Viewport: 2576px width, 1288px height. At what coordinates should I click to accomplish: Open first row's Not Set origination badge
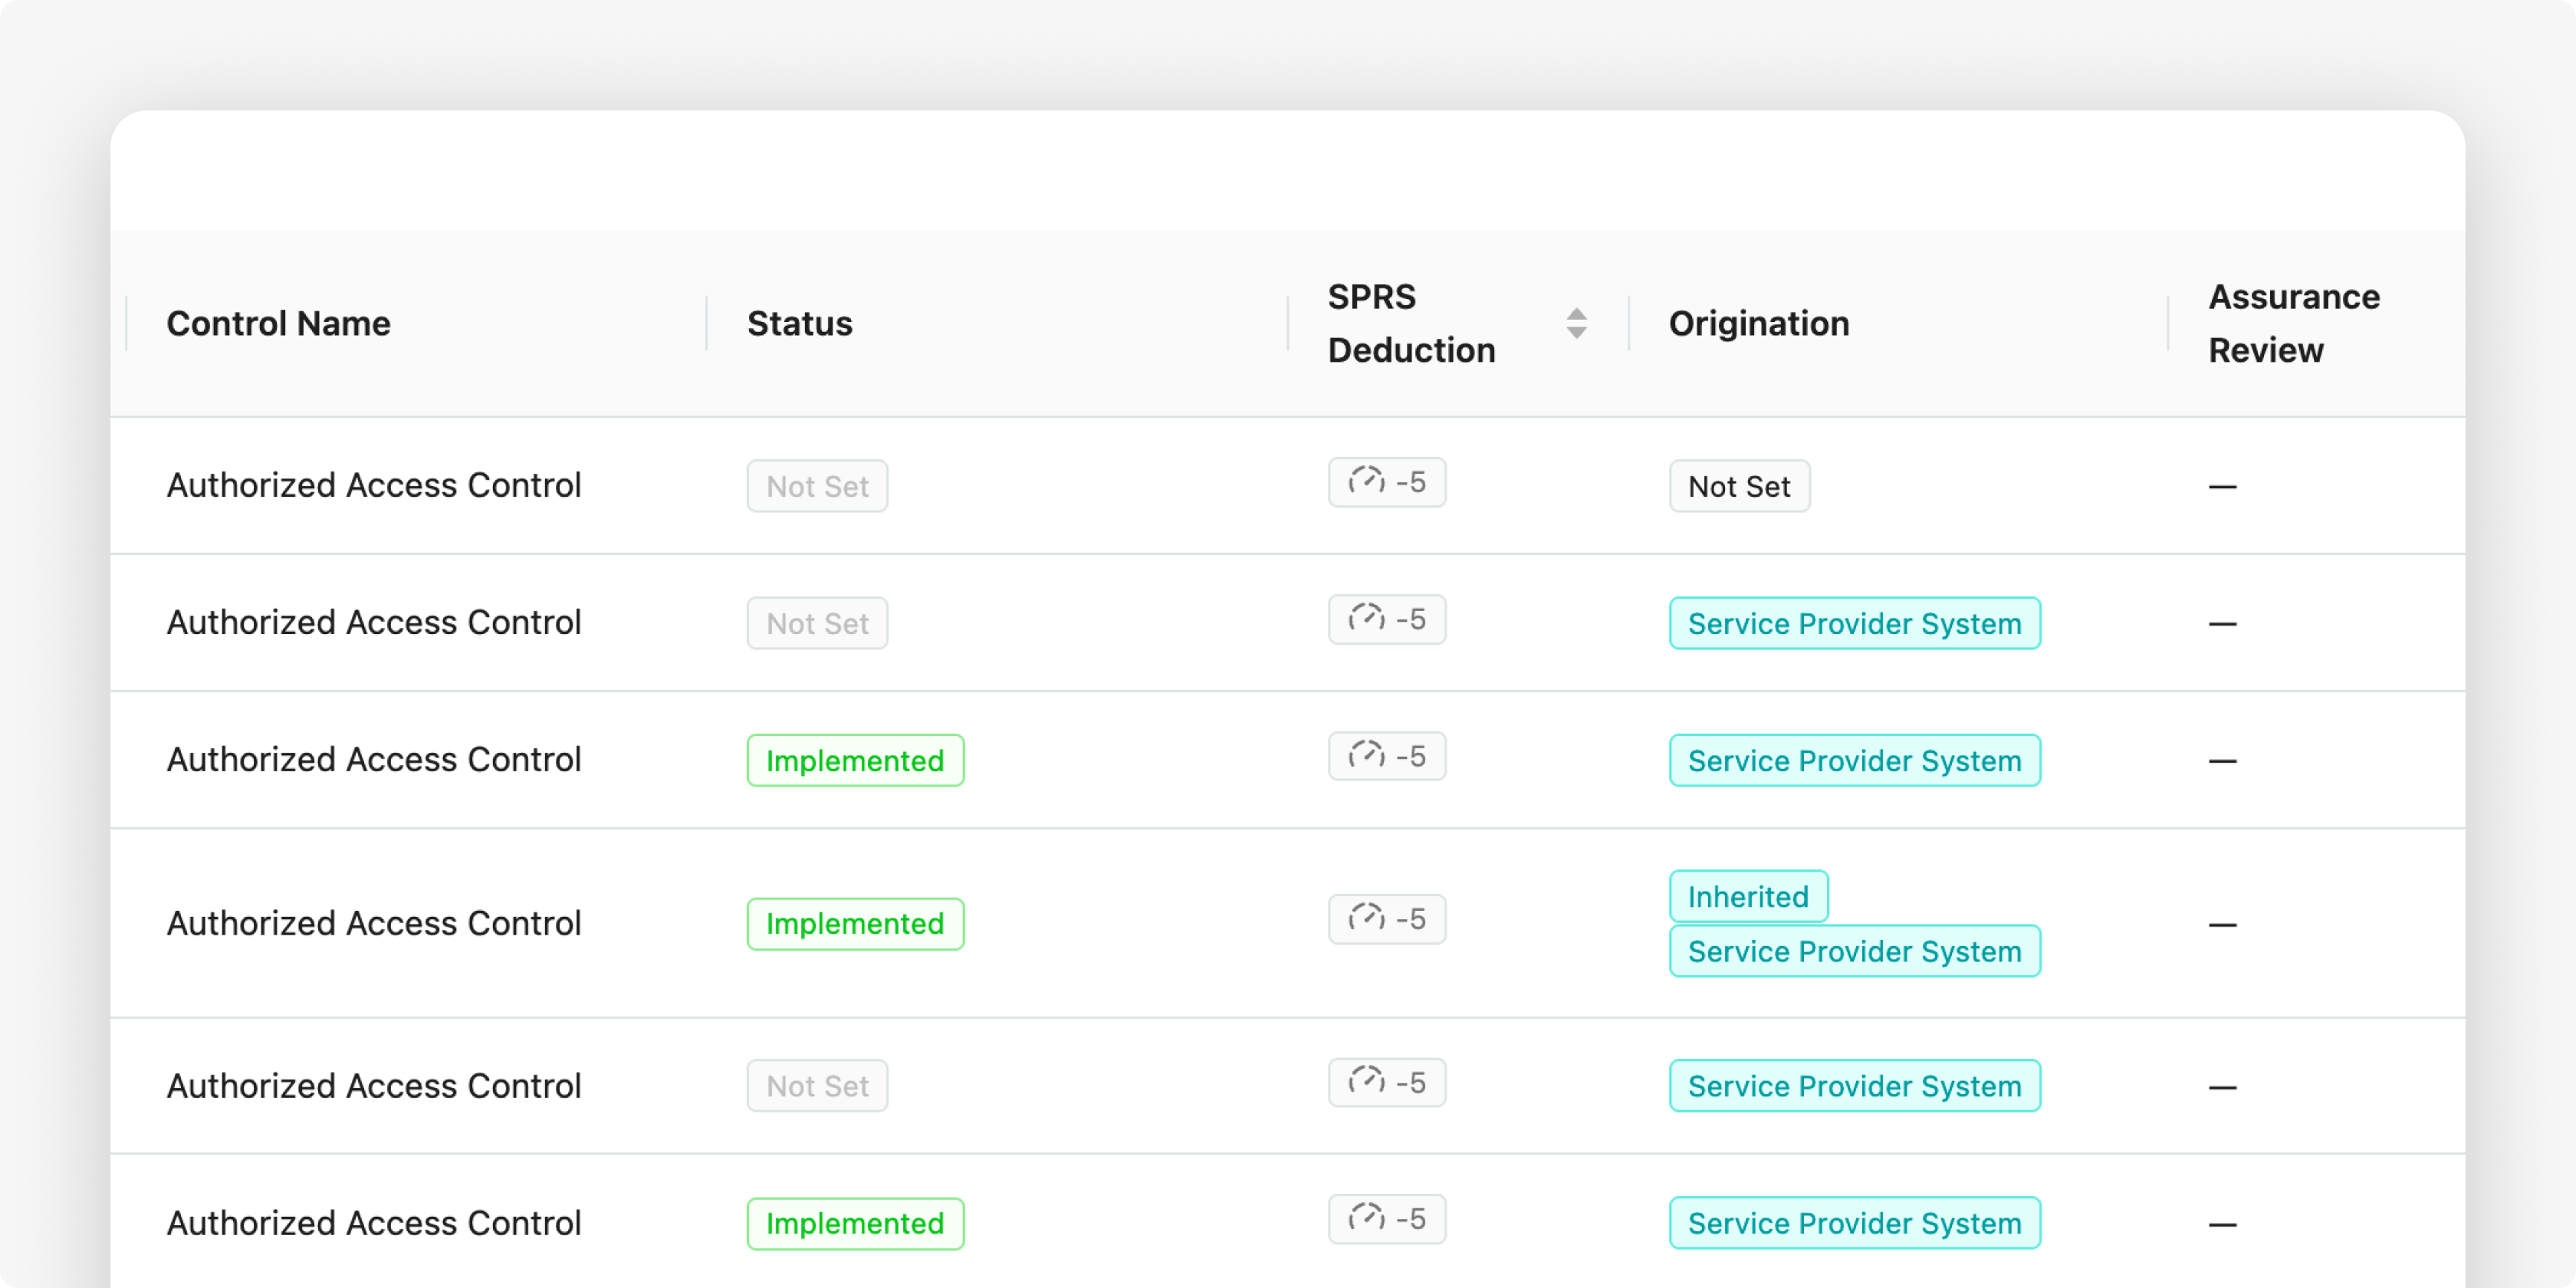point(1739,486)
